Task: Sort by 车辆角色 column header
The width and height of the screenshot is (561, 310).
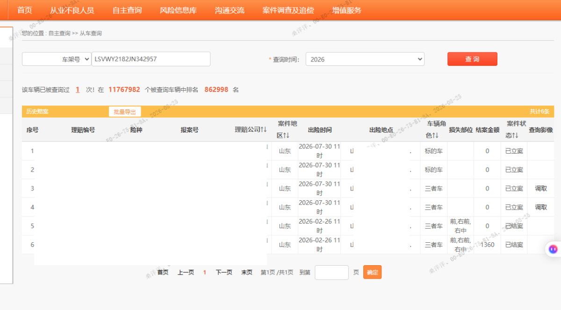Action: tap(436, 129)
